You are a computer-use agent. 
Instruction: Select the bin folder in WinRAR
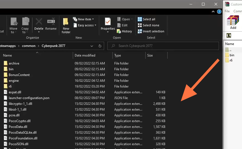coord(230,55)
